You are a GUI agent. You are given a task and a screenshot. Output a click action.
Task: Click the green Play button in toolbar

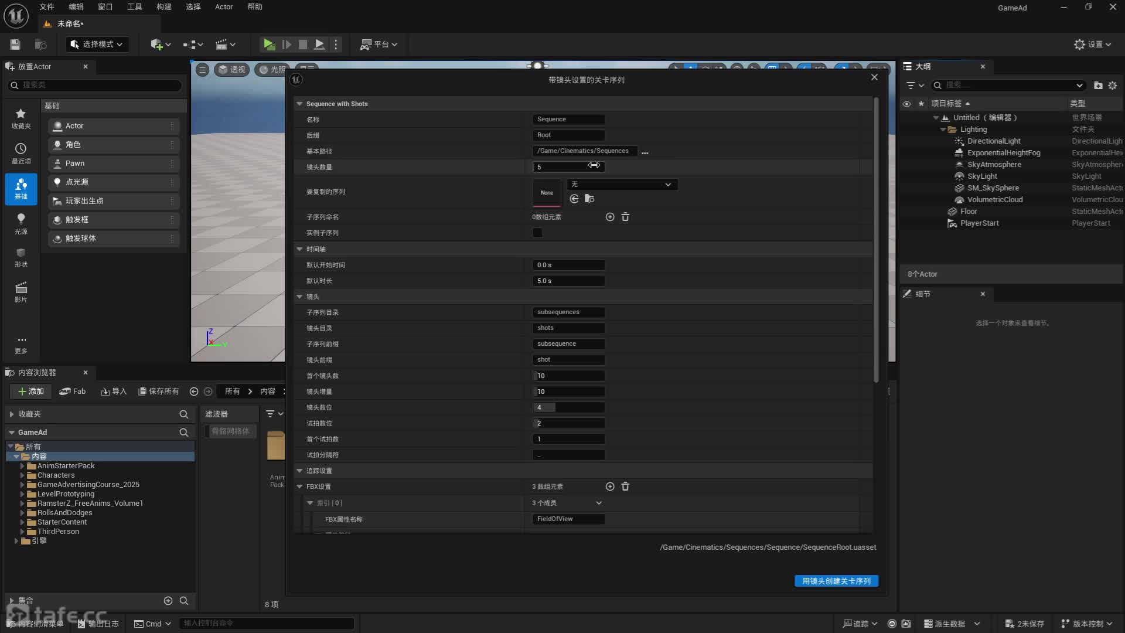point(269,44)
